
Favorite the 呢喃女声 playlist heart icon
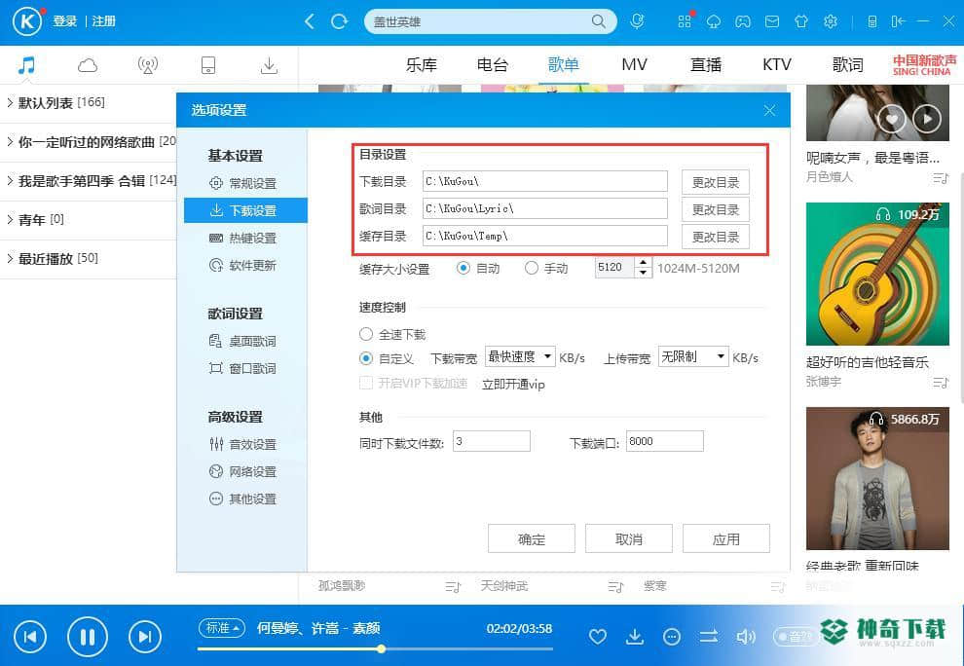(891, 118)
